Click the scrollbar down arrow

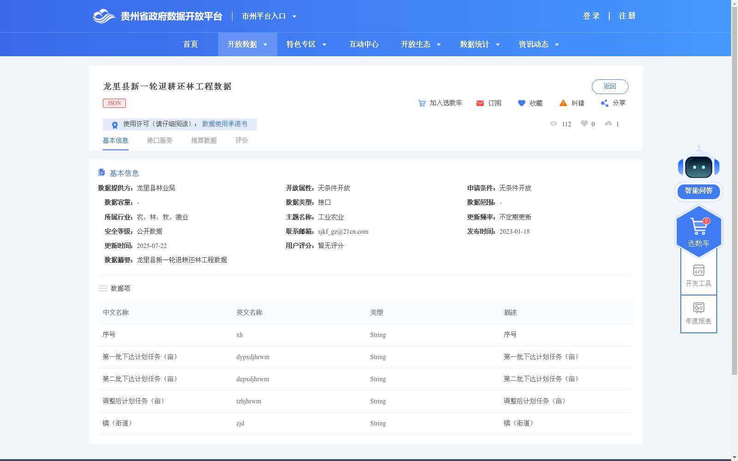pos(734,457)
